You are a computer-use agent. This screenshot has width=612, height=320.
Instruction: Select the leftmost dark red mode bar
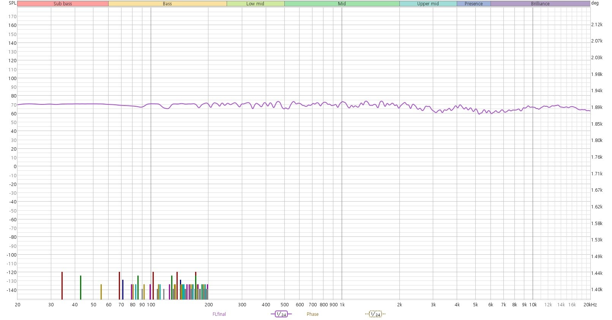pyautogui.click(x=62, y=285)
